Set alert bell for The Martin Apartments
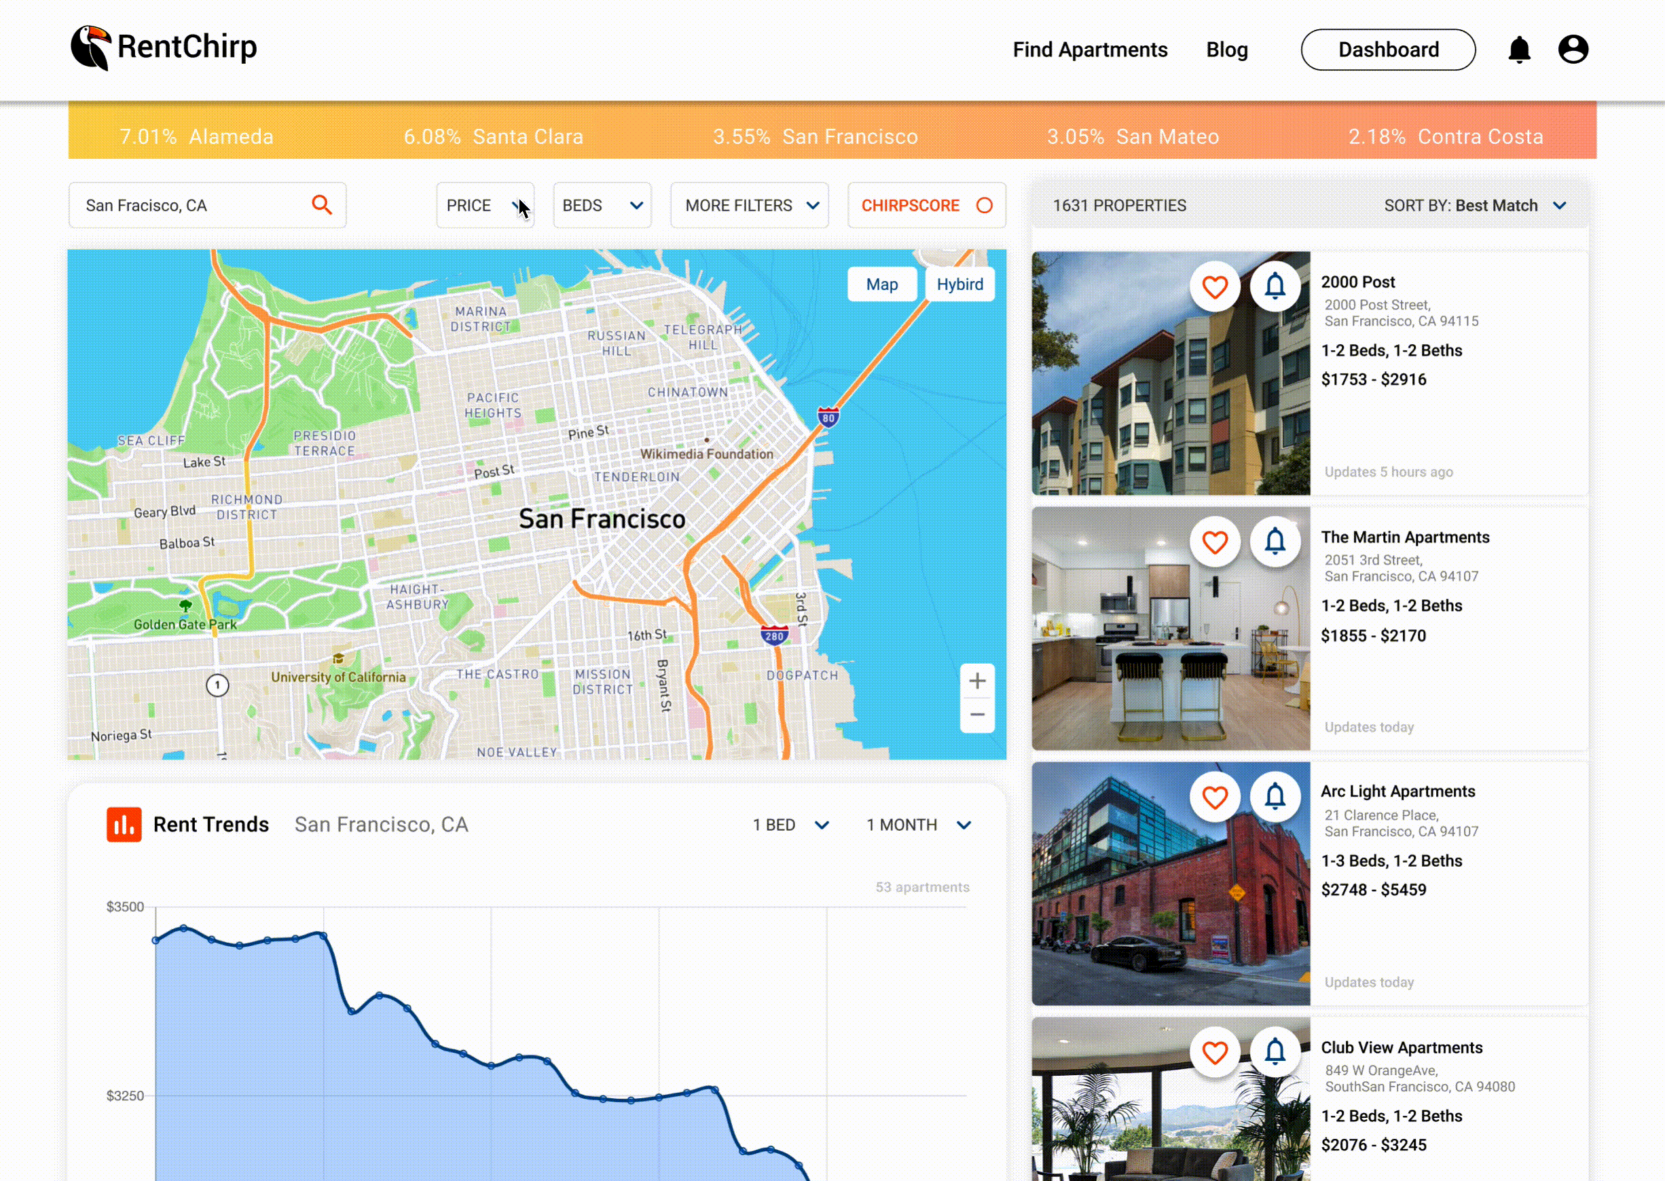 [1275, 542]
